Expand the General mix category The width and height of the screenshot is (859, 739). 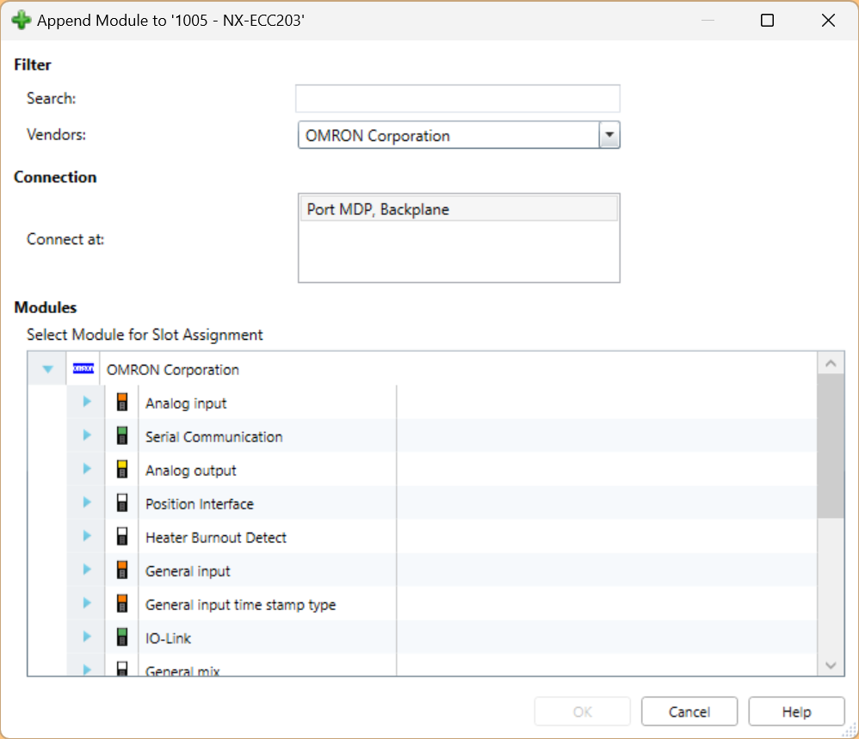coord(87,669)
